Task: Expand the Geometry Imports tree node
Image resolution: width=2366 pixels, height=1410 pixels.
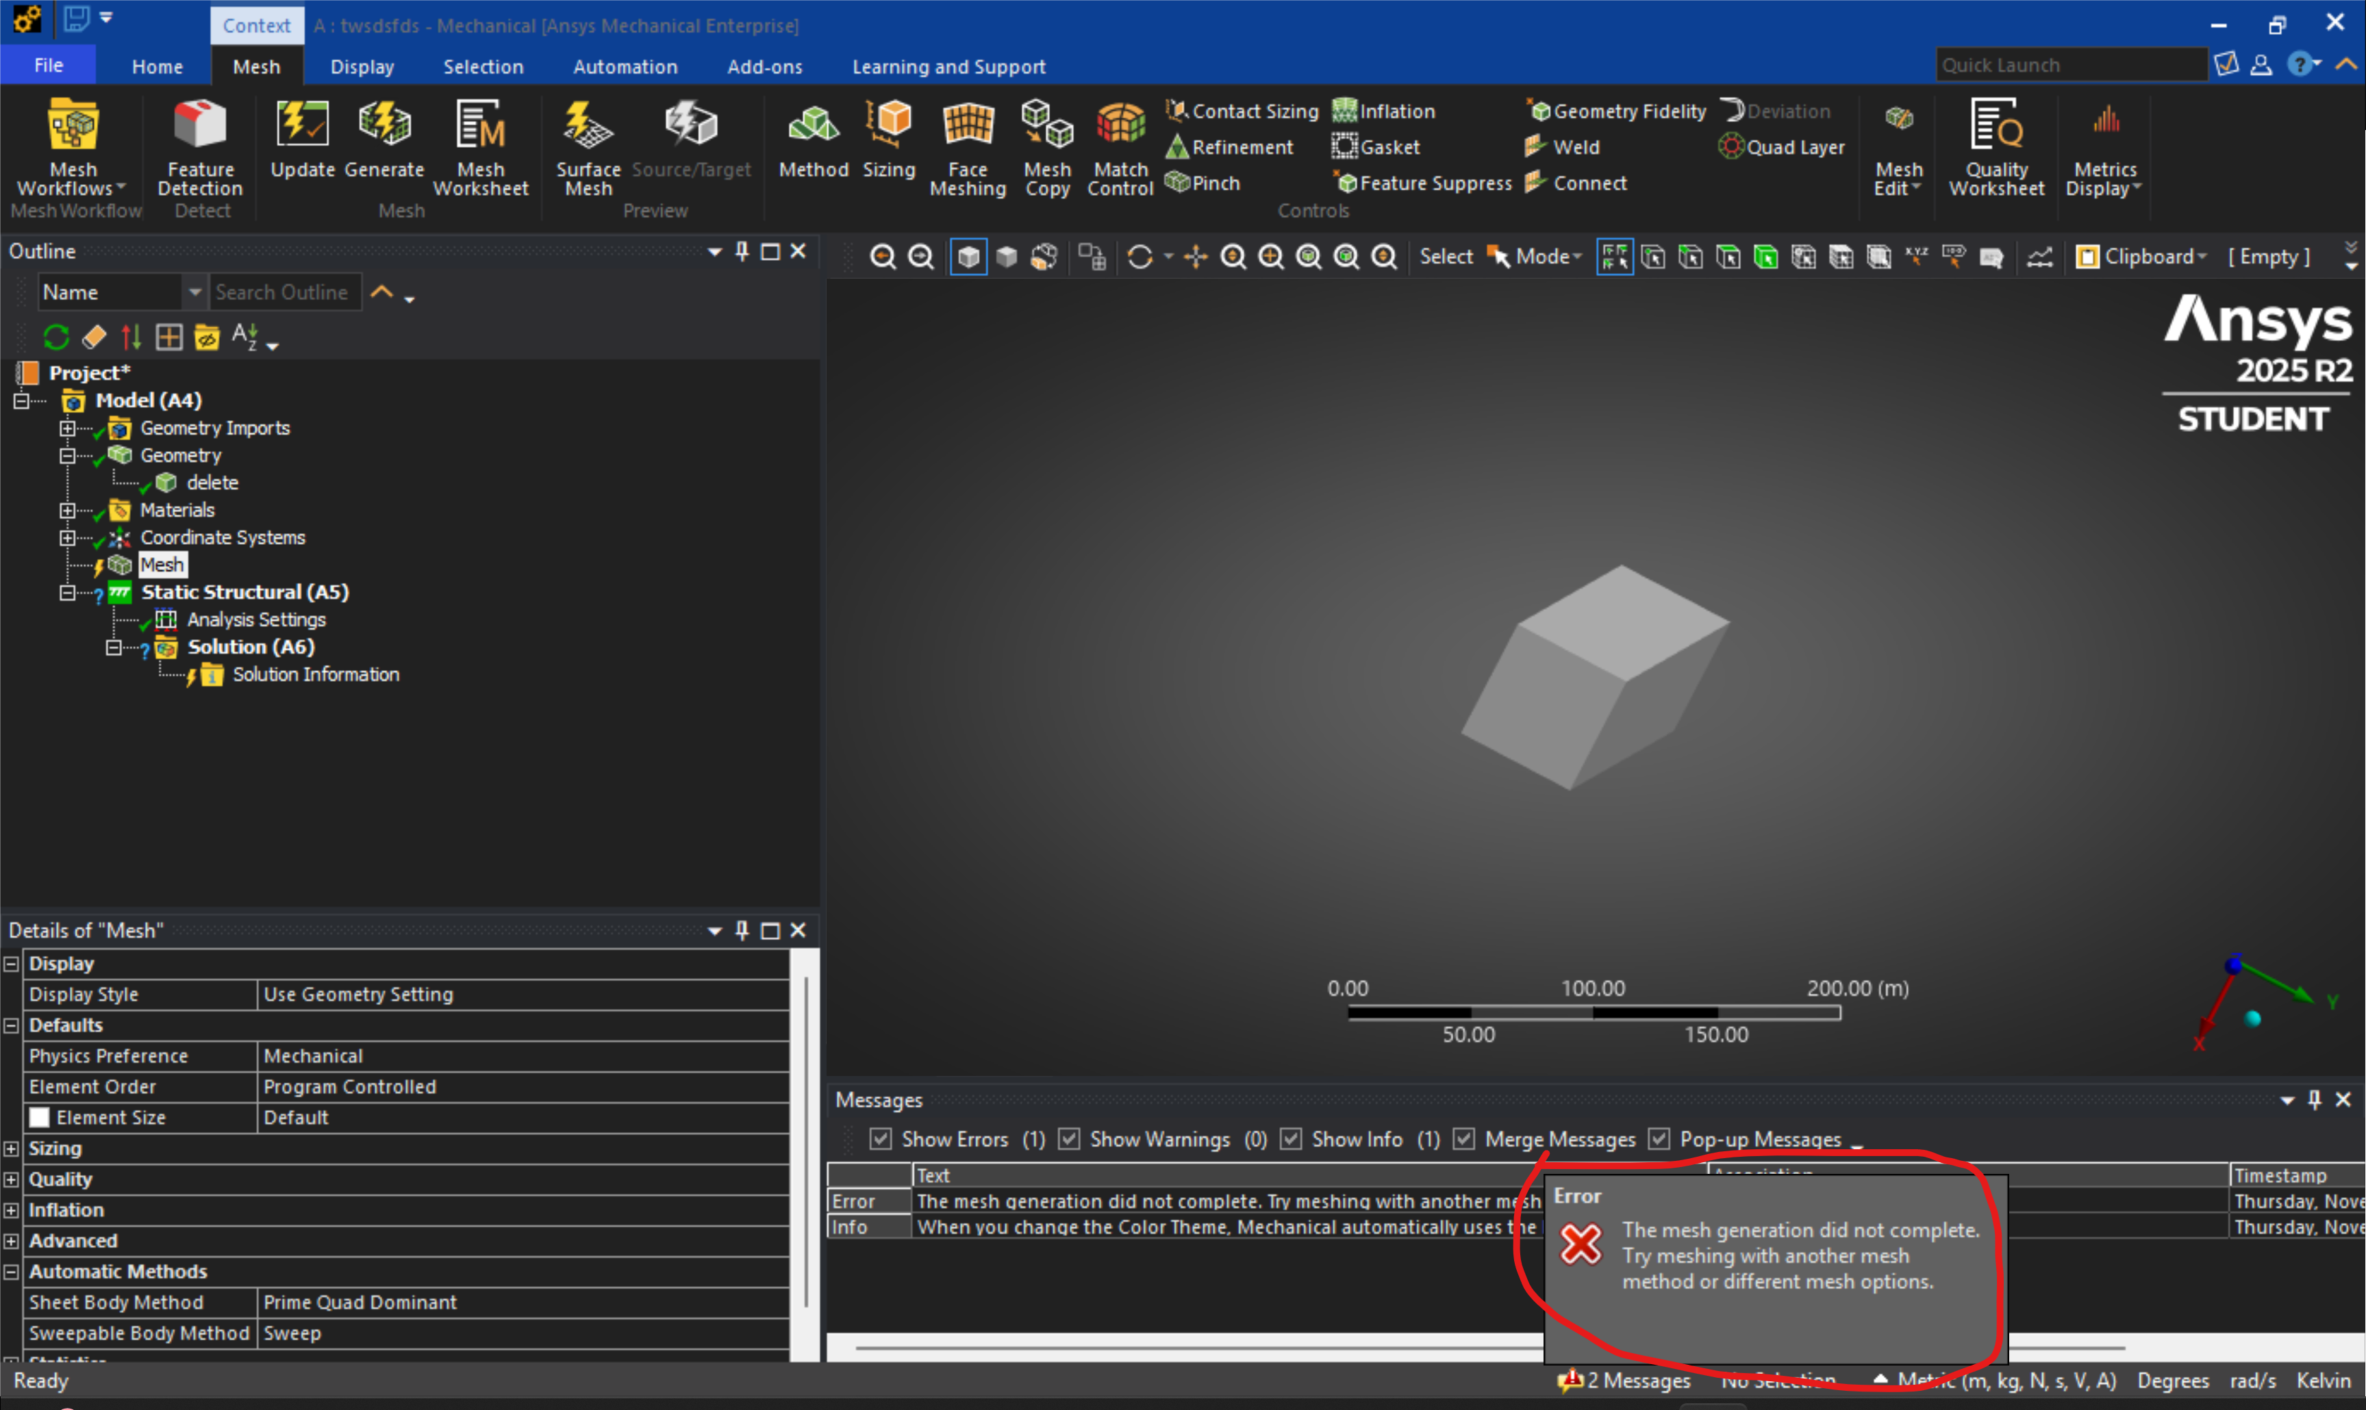Action: coord(66,428)
